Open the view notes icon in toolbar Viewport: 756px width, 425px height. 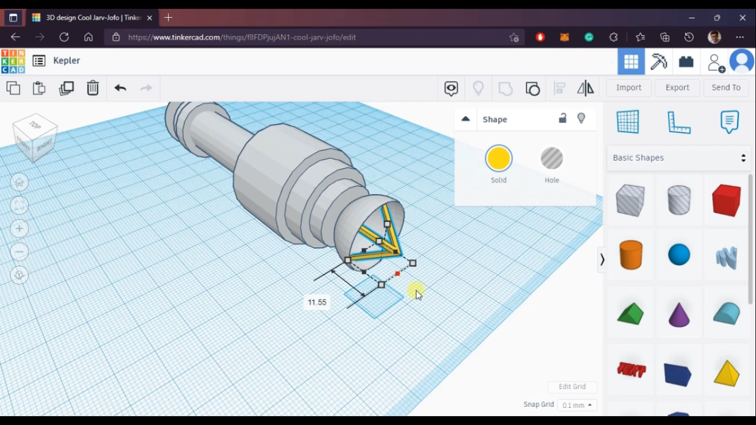coord(451,89)
